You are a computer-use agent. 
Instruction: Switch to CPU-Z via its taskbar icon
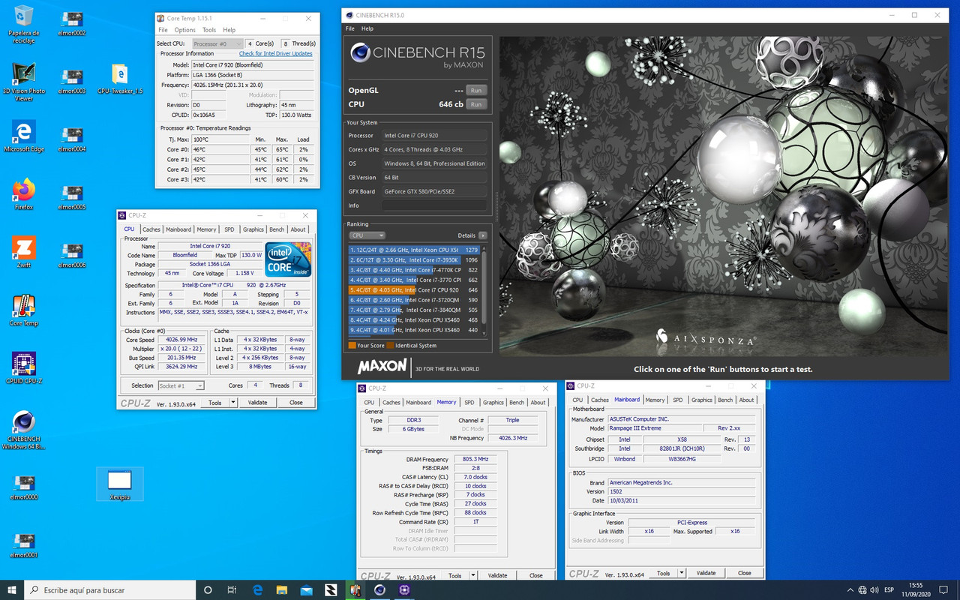click(x=404, y=589)
